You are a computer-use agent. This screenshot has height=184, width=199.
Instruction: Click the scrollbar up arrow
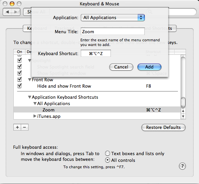[183, 111]
